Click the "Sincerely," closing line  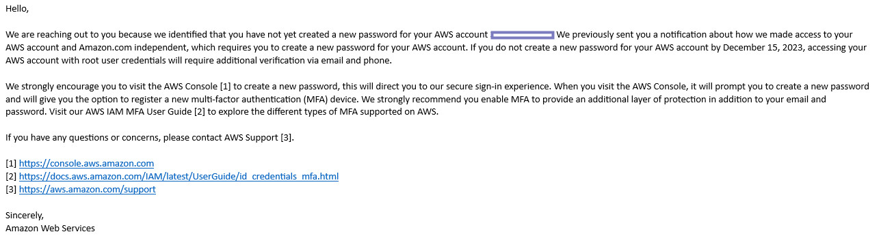25,216
